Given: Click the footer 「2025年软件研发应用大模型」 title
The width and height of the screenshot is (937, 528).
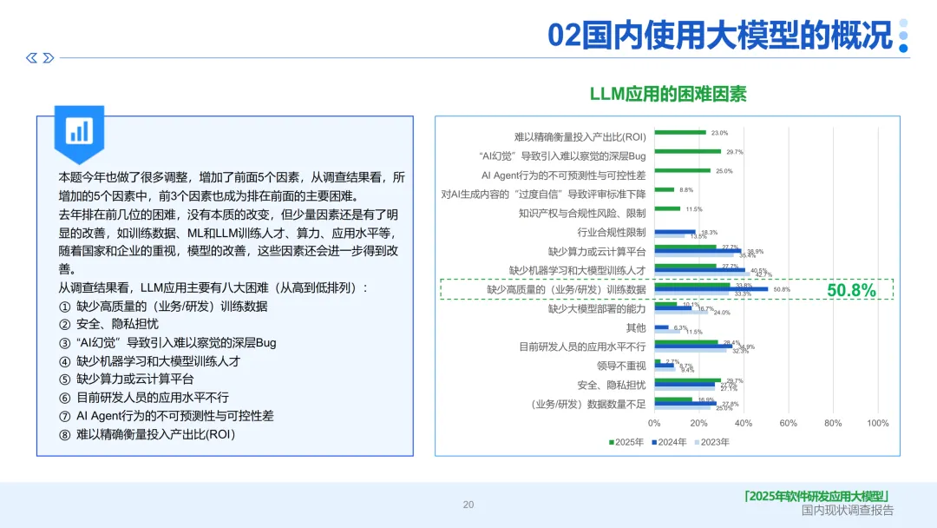Looking at the screenshot, I should (x=816, y=497).
